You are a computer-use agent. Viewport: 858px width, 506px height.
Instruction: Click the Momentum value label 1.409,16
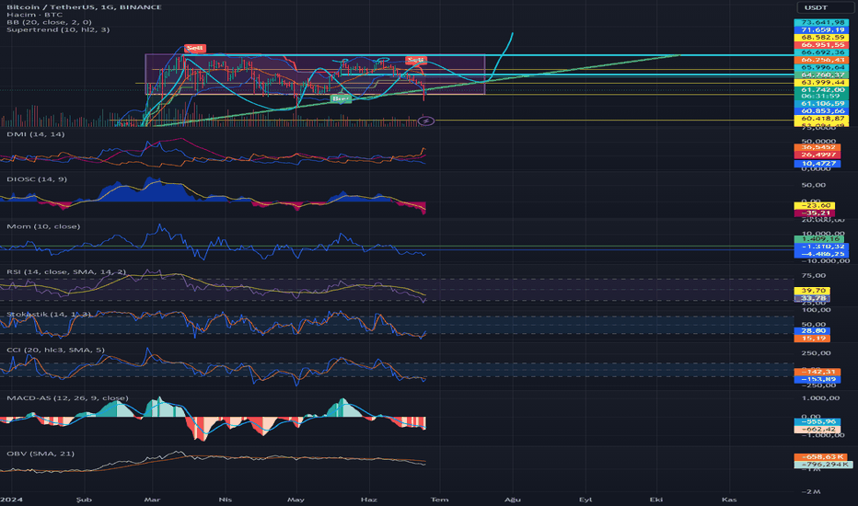(819, 239)
